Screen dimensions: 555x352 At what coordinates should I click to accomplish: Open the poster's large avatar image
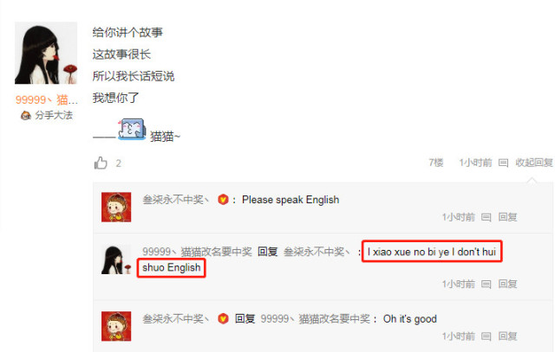[46, 53]
